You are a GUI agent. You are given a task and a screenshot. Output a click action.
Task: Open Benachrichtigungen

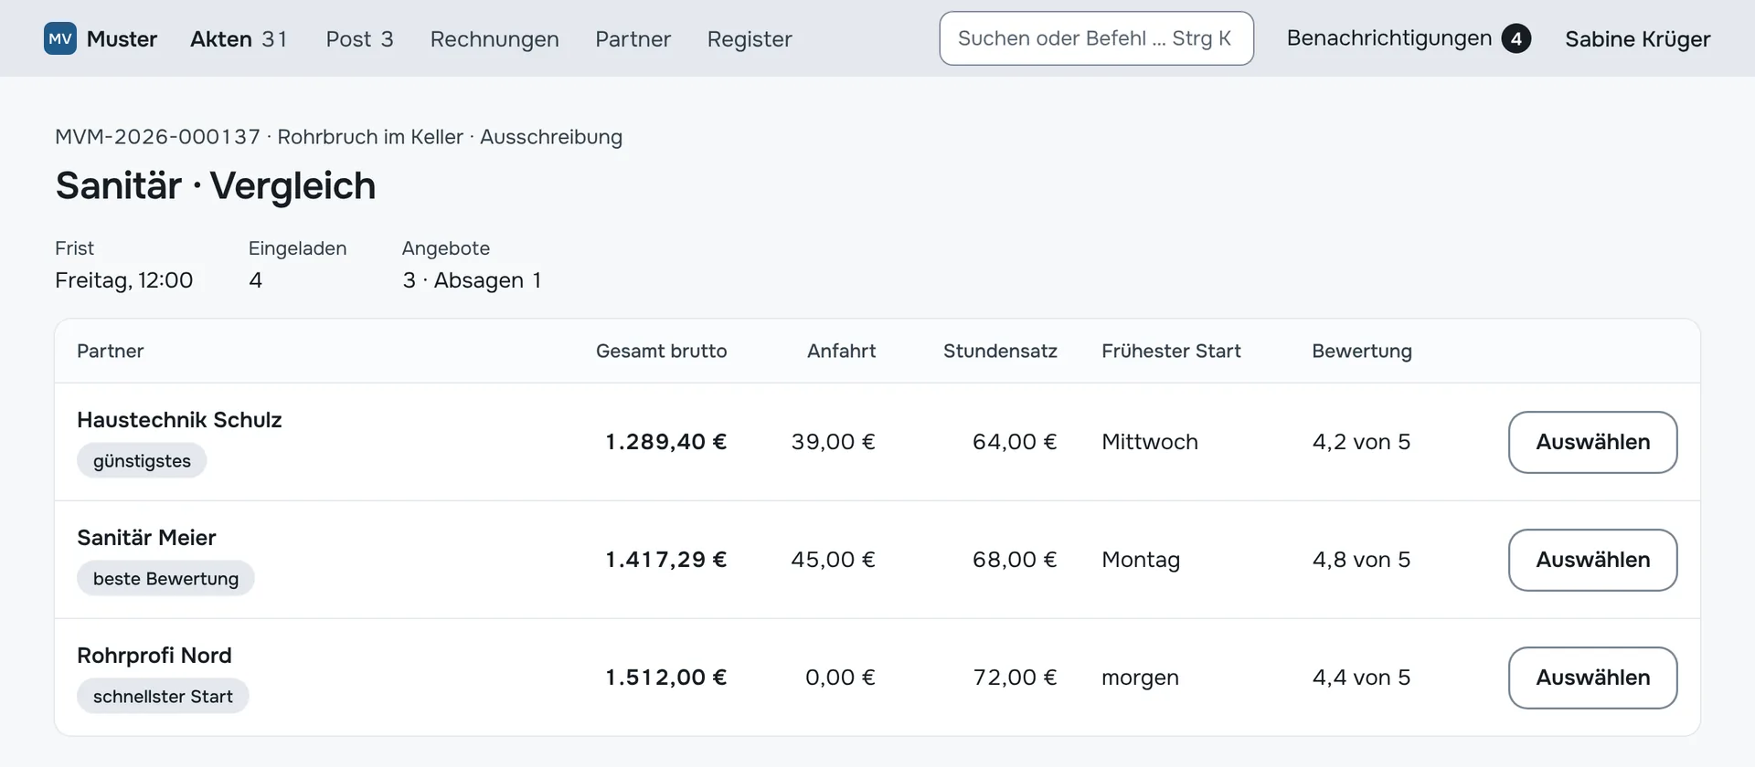pyautogui.click(x=1409, y=38)
